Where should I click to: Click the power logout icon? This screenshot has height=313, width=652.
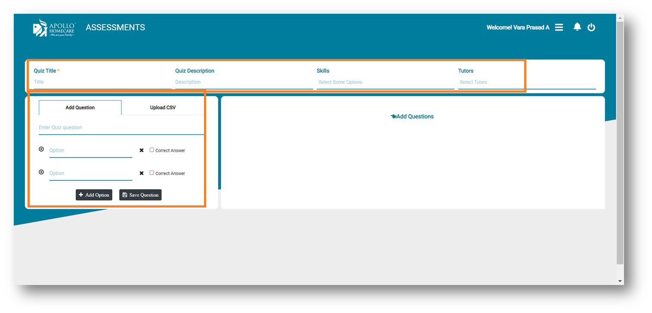[x=591, y=28]
